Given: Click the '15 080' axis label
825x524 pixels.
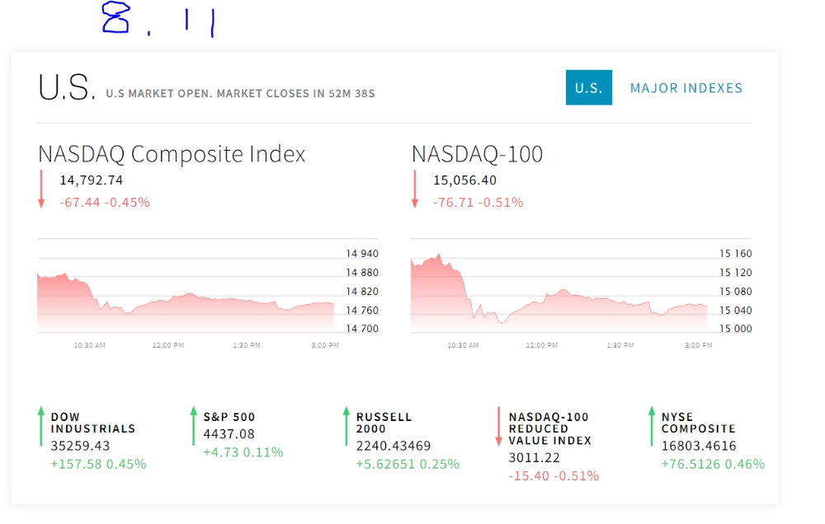Looking at the screenshot, I should [736, 292].
